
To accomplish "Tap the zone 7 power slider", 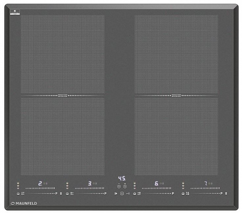I will click(x=205, y=188).
